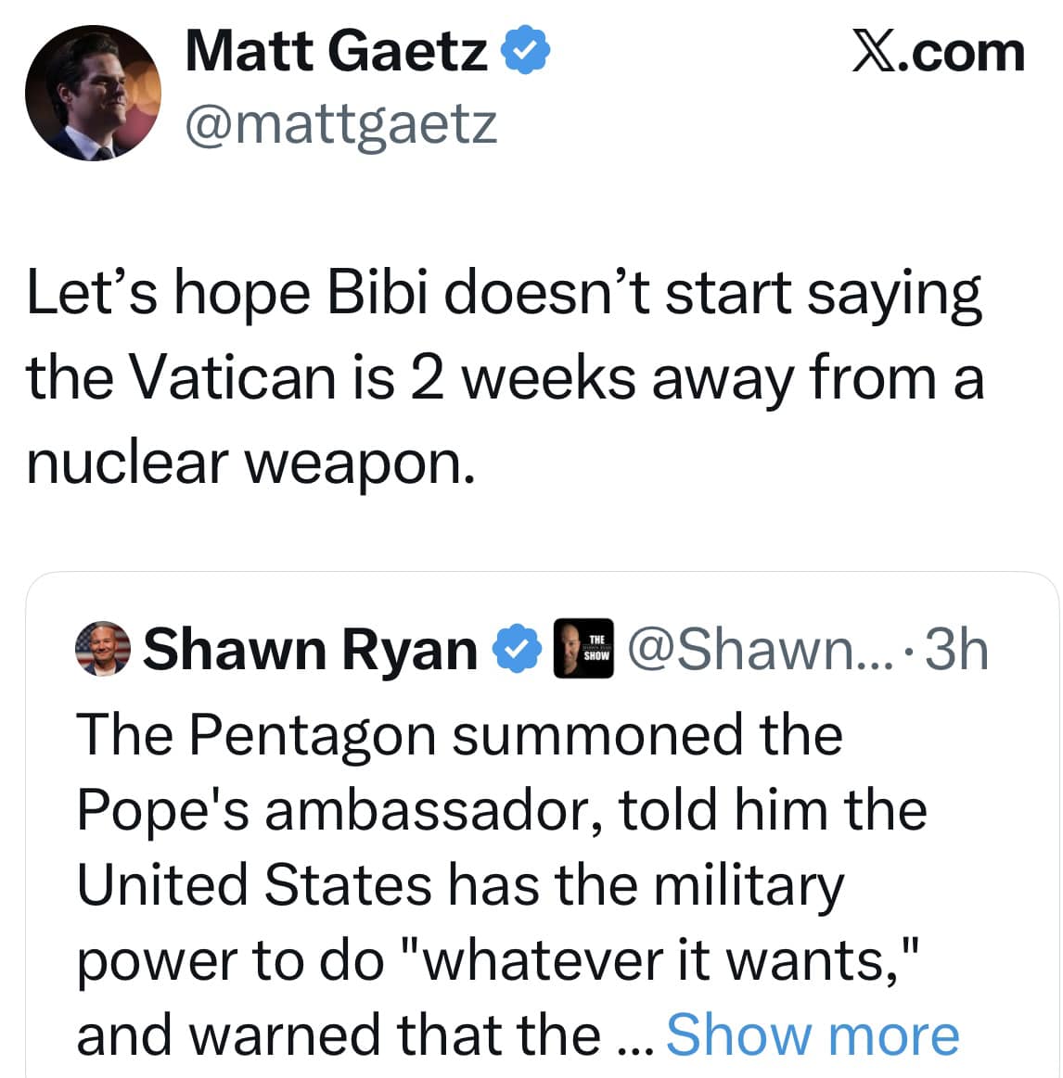Click the 'United States' text in quote
This screenshot has height=1078, width=1063.
[x=252, y=884]
